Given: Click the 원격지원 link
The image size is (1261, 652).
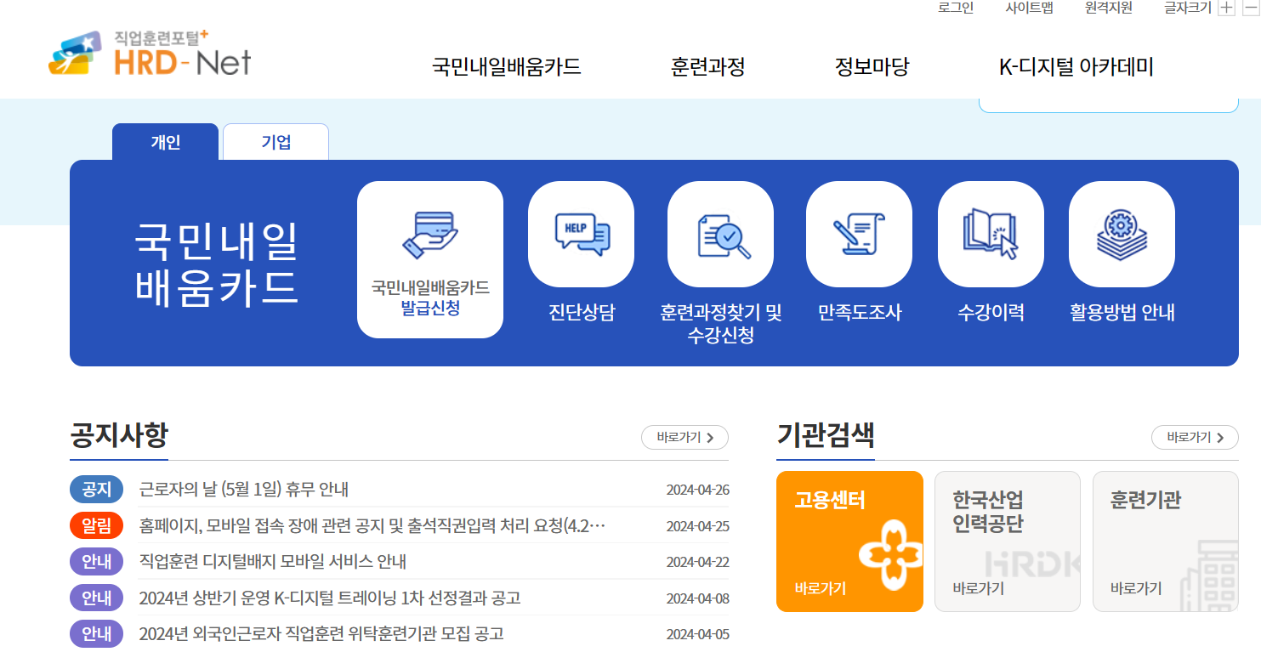Looking at the screenshot, I should click(1109, 9).
